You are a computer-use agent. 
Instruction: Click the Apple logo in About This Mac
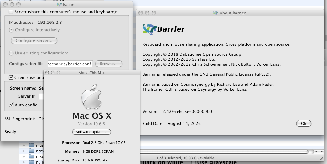[91, 97]
